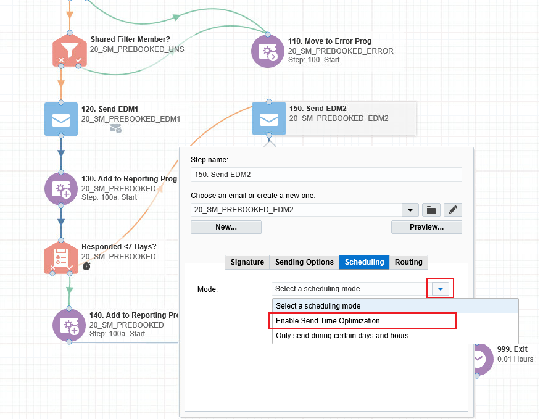The image size is (539, 419).
Task: Click the Step: 100. Start text
Action: pos(314,60)
